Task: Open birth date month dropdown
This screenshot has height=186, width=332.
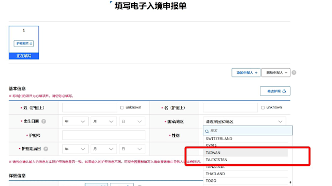Action: pyautogui.click(x=104, y=121)
